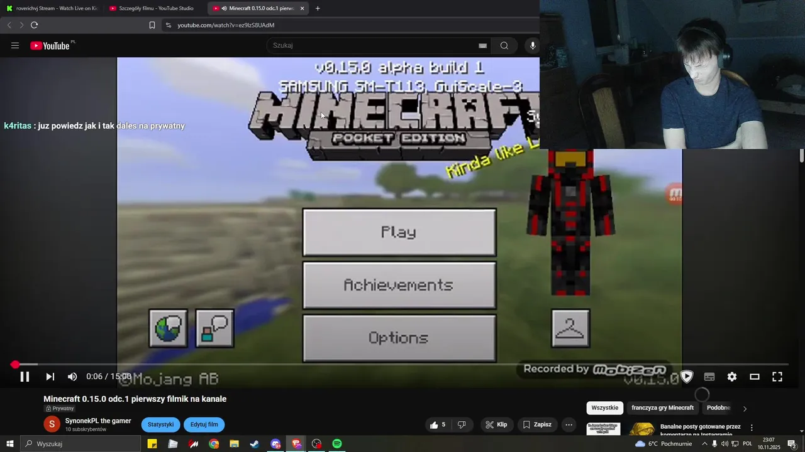The width and height of the screenshot is (805, 452).
Task: Like the video with thumbs up
Action: point(438,425)
